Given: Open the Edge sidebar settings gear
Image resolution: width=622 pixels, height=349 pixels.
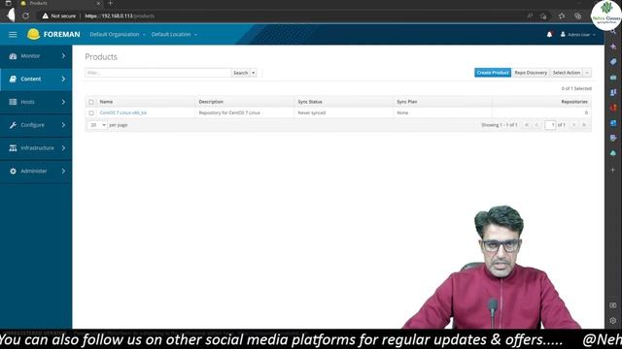Looking at the screenshot, I should (613, 321).
